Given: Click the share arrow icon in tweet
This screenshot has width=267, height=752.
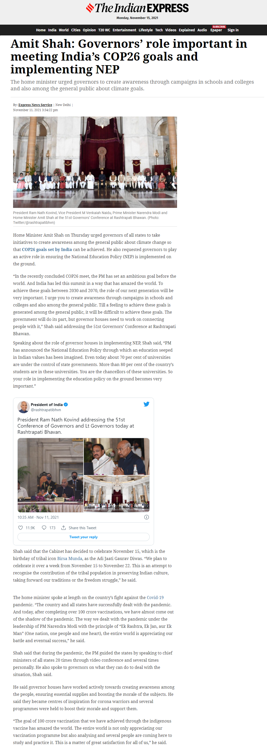Looking at the screenshot, I should [x=63, y=528].
